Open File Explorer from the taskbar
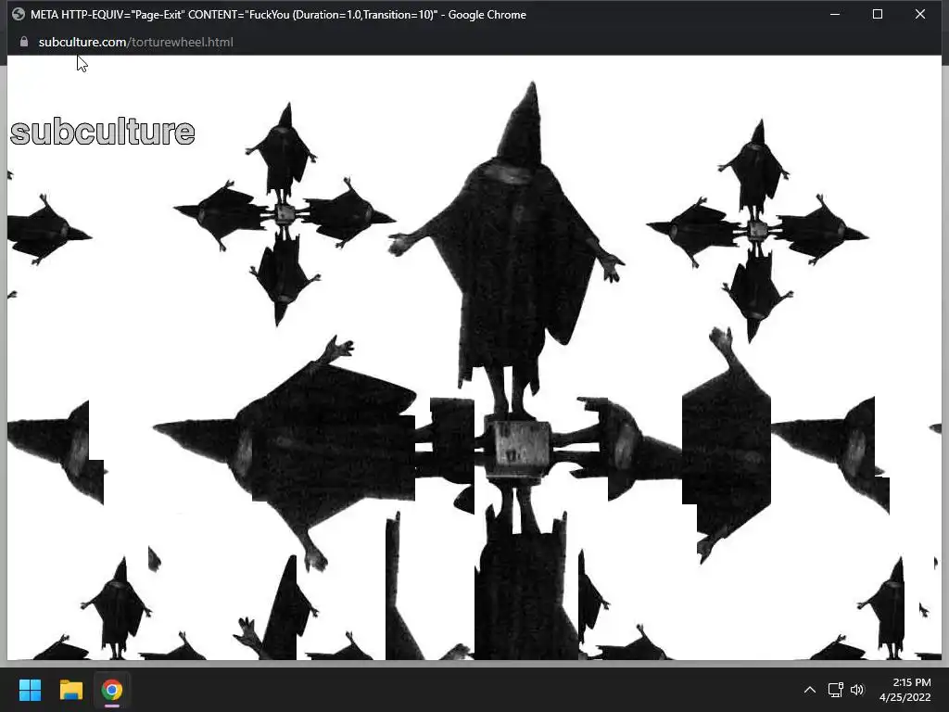 [x=70, y=690]
